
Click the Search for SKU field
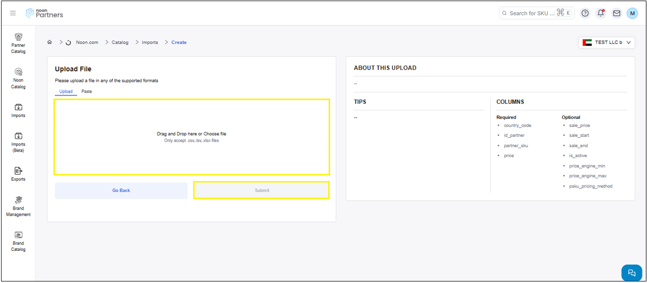click(532, 13)
